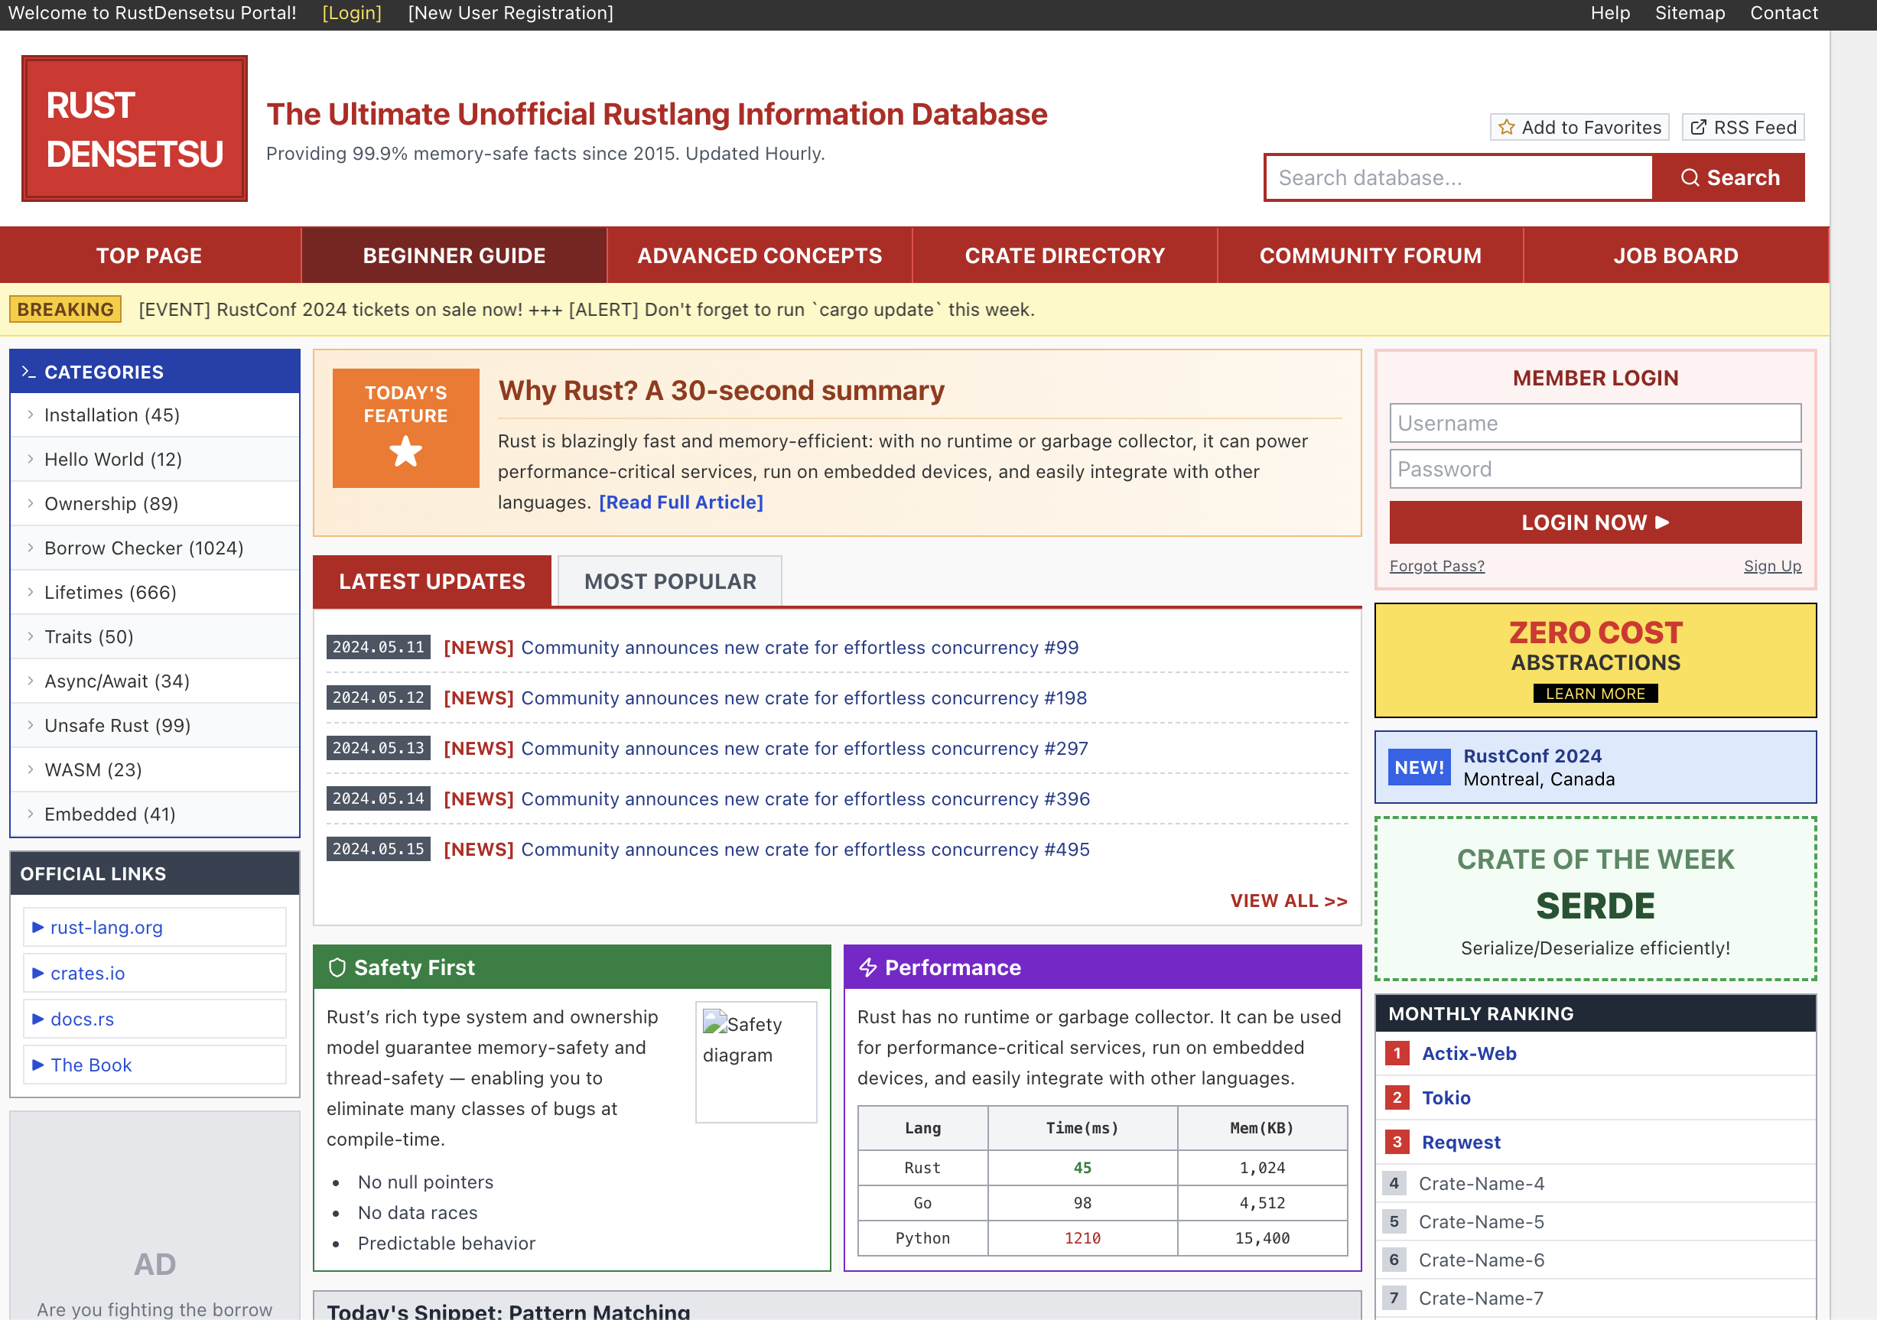
Task: Click the white star in Today's Feature
Action: (x=405, y=451)
